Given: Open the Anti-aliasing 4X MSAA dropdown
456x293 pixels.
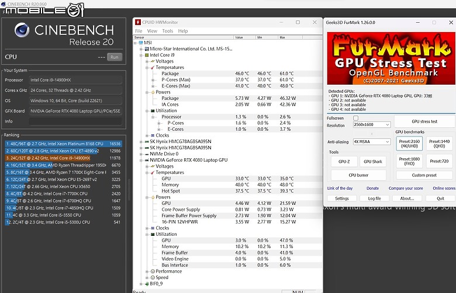Looking at the screenshot, I should 372,142.
